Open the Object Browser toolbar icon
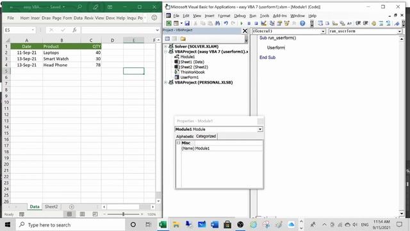 [287, 23]
